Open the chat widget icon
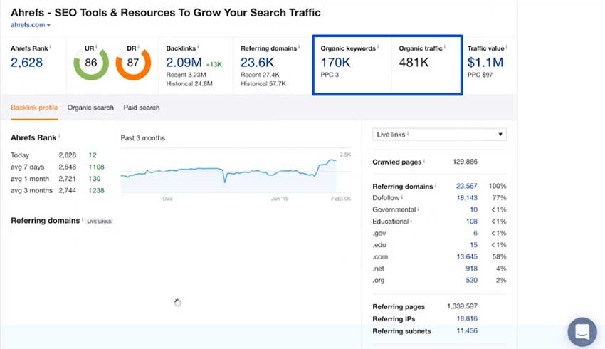 (x=582, y=332)
